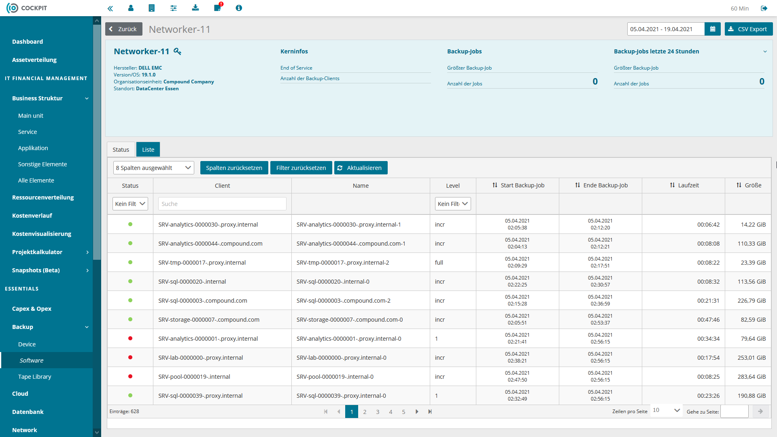Click the logout icon at top right

coord(764,8)
